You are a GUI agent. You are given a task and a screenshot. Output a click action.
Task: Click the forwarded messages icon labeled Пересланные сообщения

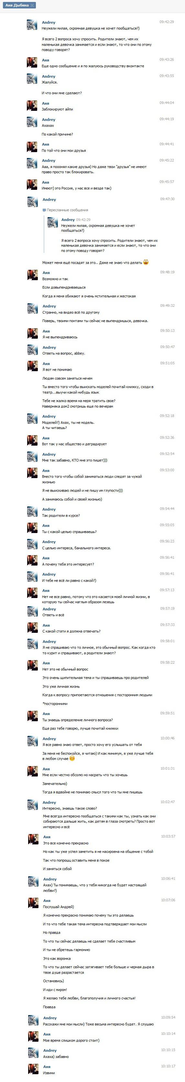point(44,210)
